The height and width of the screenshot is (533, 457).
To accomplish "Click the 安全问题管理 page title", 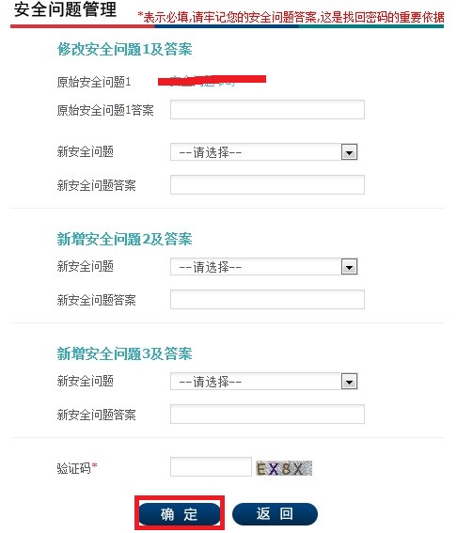I will point(65,9).
